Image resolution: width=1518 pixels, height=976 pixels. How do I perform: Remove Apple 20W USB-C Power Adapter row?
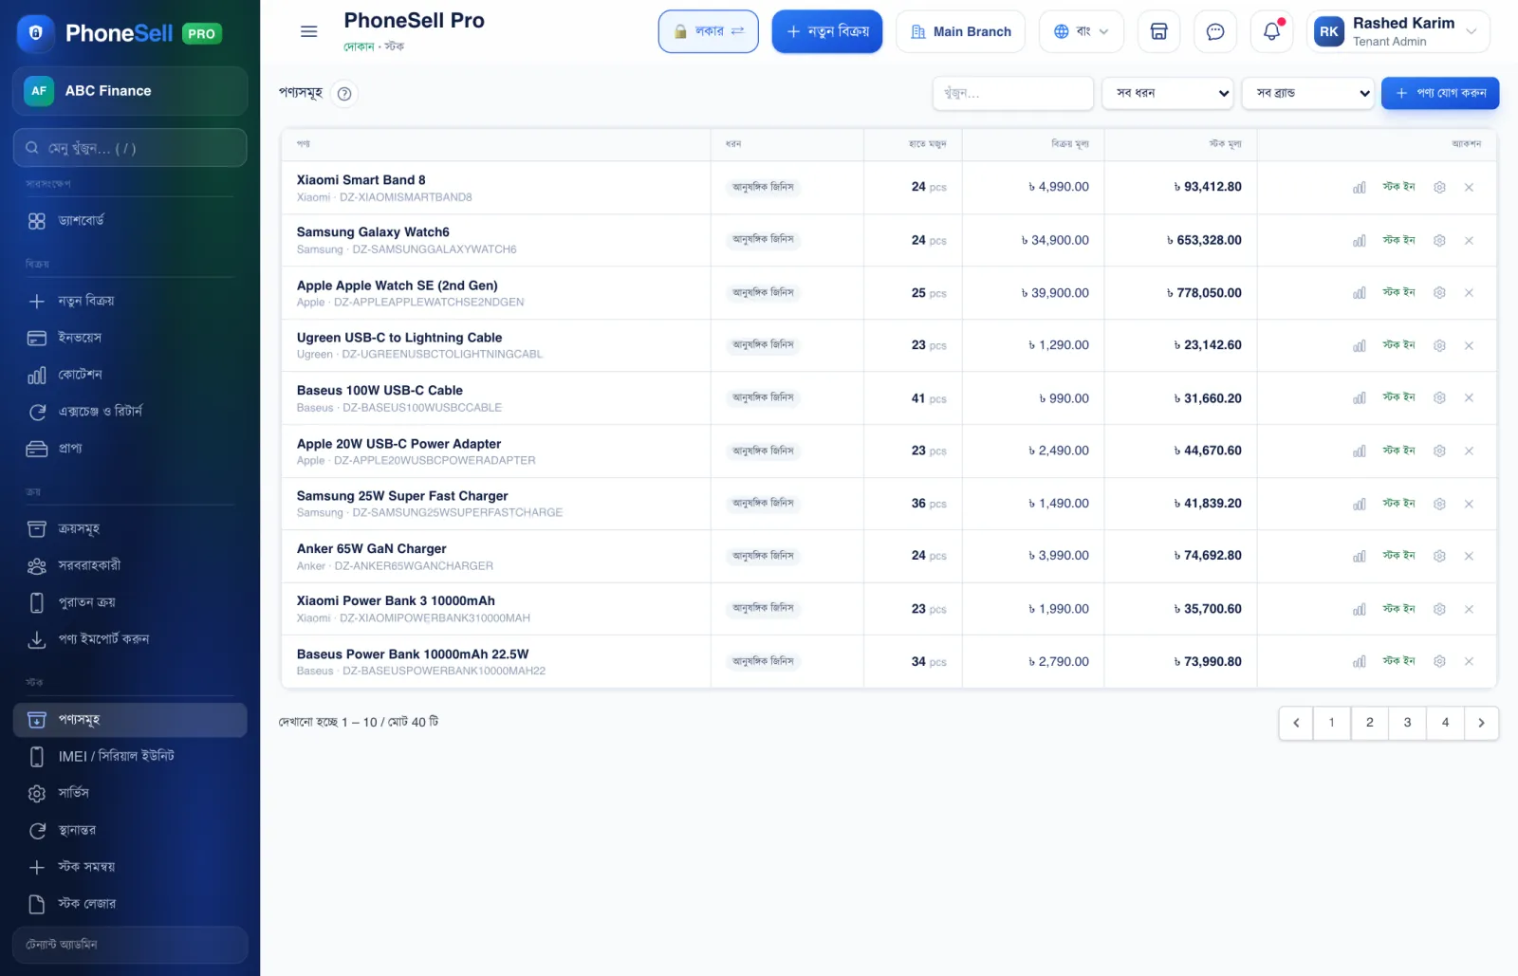(x=1469, y=451)
